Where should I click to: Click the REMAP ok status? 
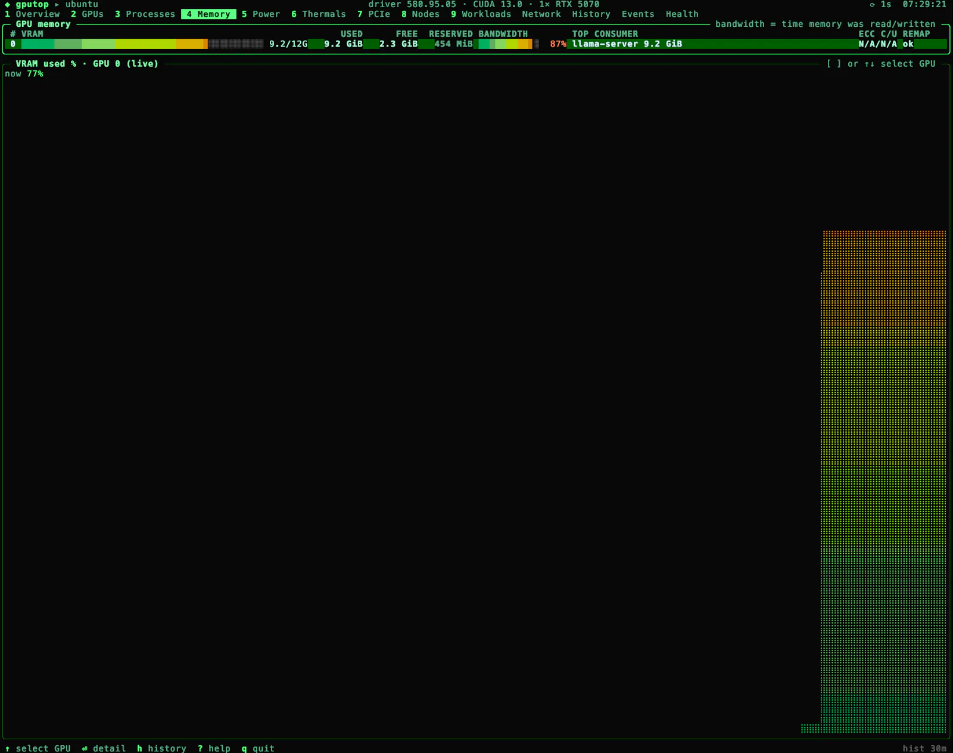coord(908,44)
